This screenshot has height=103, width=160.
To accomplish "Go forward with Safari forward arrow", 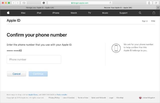I will pyautogui.click(x=17, y=3).
